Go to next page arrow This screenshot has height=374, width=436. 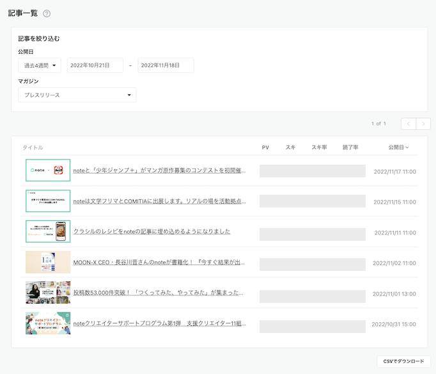pyautogui.click(x=423, y=124)
